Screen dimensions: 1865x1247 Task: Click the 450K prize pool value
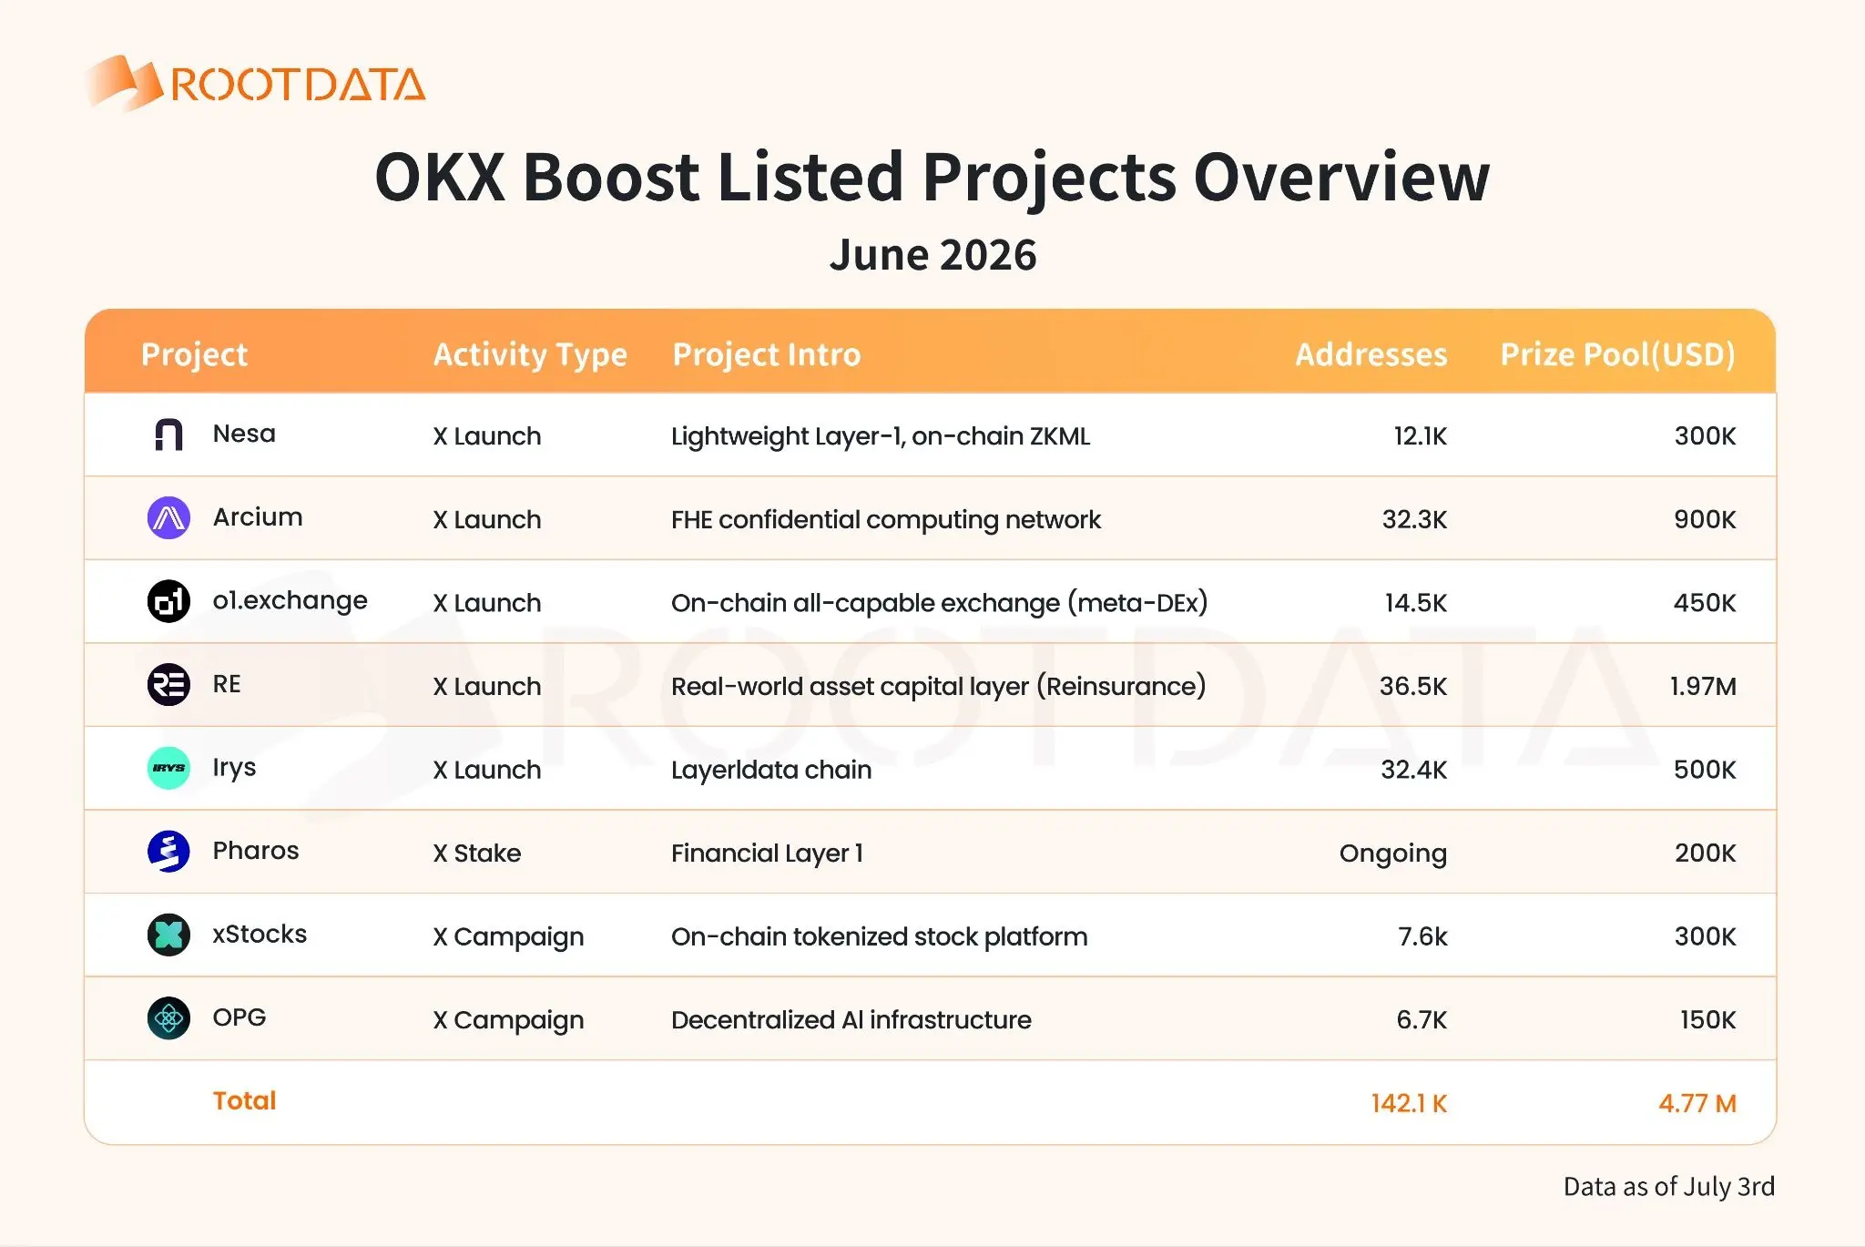pyautogui.click(x=1705, y=603)
